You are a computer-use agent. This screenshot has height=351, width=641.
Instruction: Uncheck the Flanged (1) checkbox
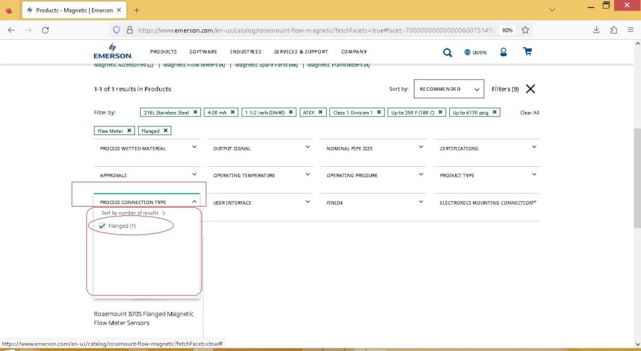click(x=102, y=225)
